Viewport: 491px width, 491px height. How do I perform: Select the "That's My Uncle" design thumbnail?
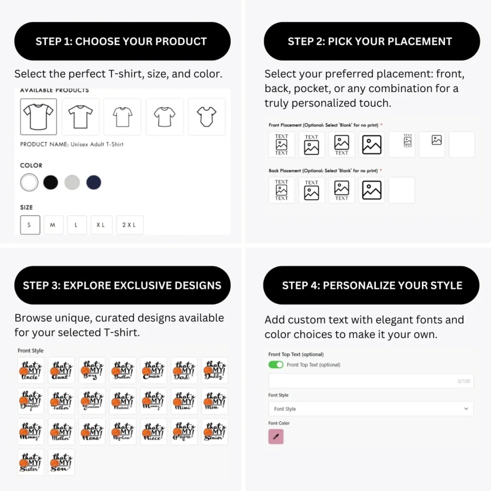(x=31, y=370)
